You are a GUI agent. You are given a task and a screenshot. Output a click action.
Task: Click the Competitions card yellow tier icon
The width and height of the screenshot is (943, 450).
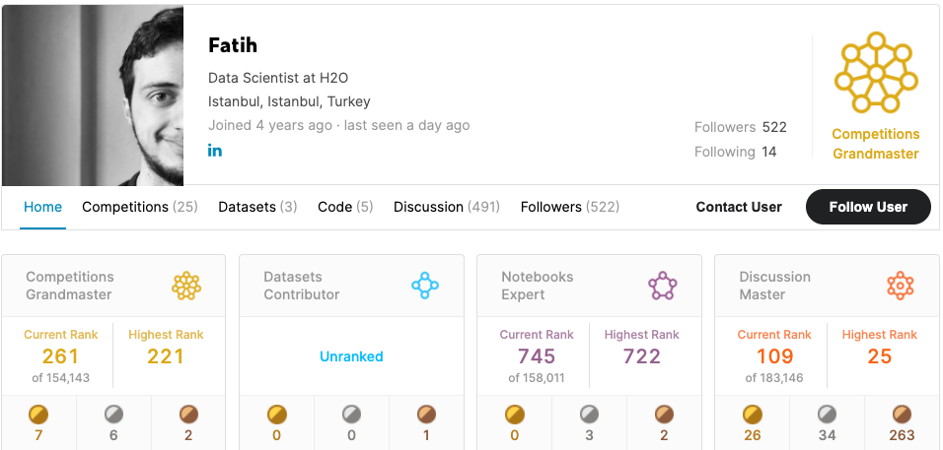coord(186,287)
